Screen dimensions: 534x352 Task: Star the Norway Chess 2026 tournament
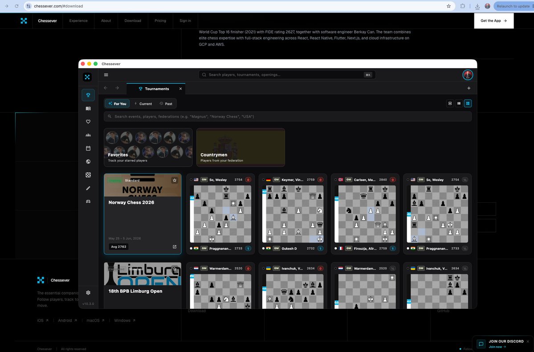(175, 180)
